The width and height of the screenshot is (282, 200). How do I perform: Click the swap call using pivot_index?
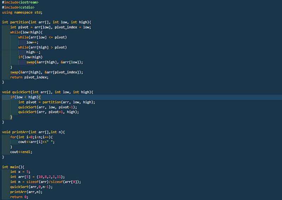[x=47, y=72]
